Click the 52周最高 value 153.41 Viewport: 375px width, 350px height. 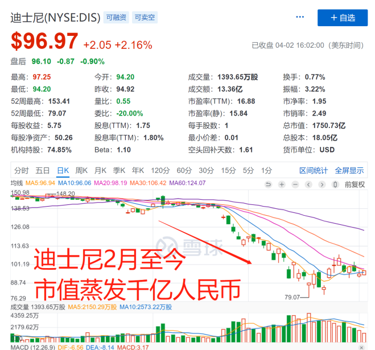pos(59,101)
